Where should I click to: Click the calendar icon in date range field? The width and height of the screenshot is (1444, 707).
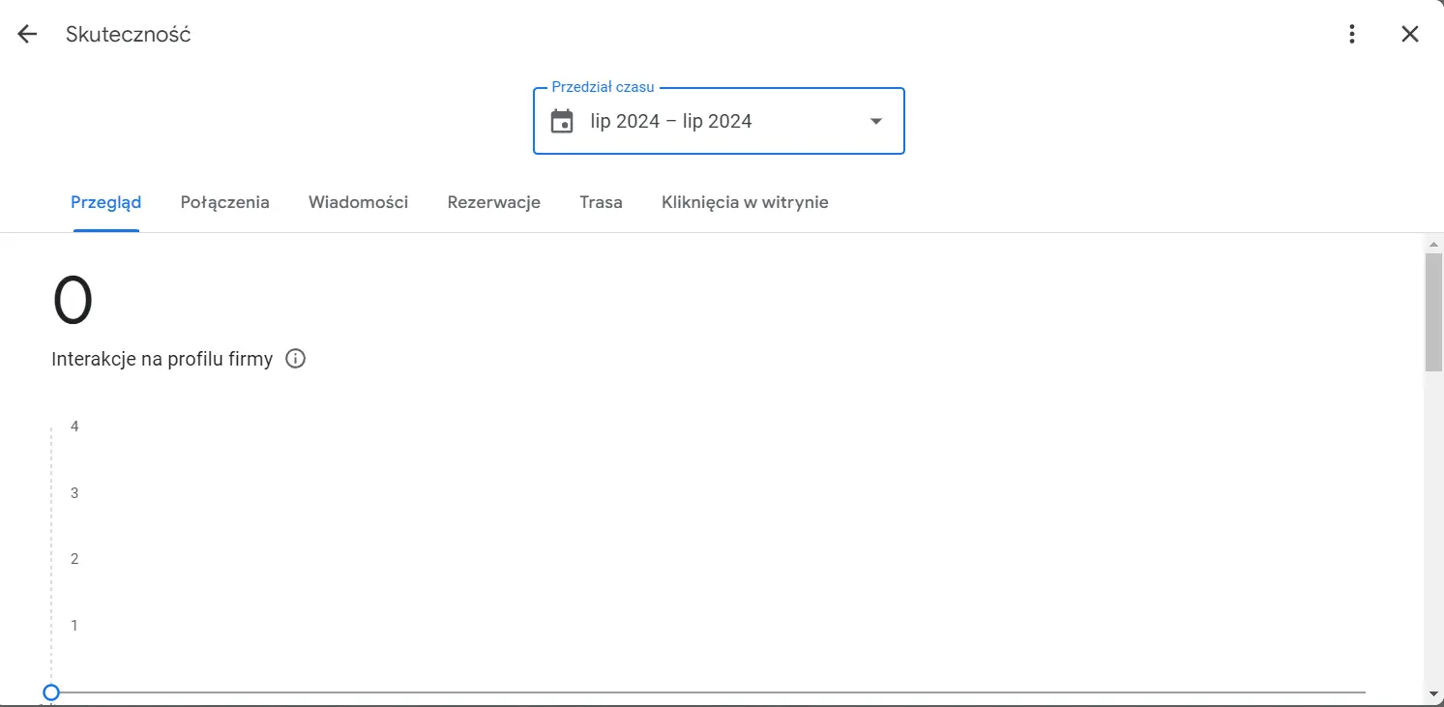coord(562,121)
